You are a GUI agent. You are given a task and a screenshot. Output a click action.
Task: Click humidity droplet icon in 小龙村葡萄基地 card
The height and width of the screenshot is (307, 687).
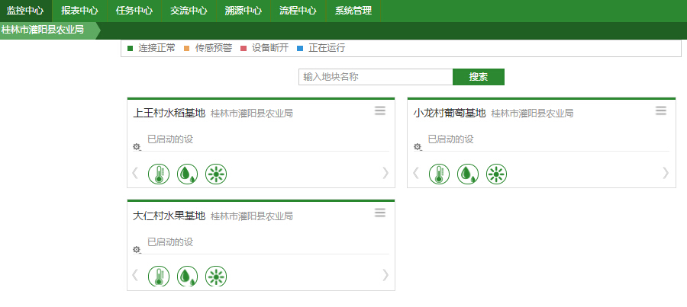click(x=468, y=174)
